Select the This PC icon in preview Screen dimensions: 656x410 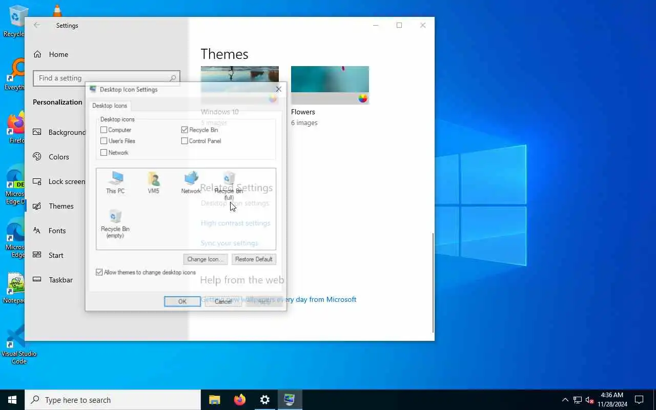(x=115, y=183)
